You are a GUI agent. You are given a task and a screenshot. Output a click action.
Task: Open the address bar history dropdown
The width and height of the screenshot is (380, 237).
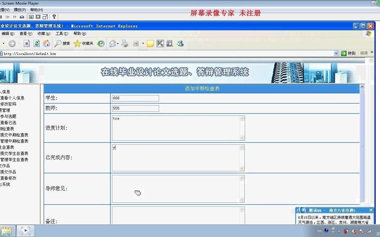tap(337, 53)
